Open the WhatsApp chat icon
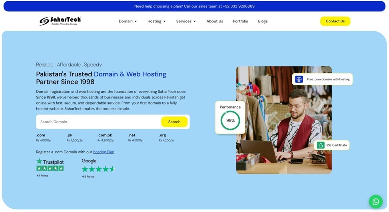This screenshot has height=212, width=389. coord(375,201)
